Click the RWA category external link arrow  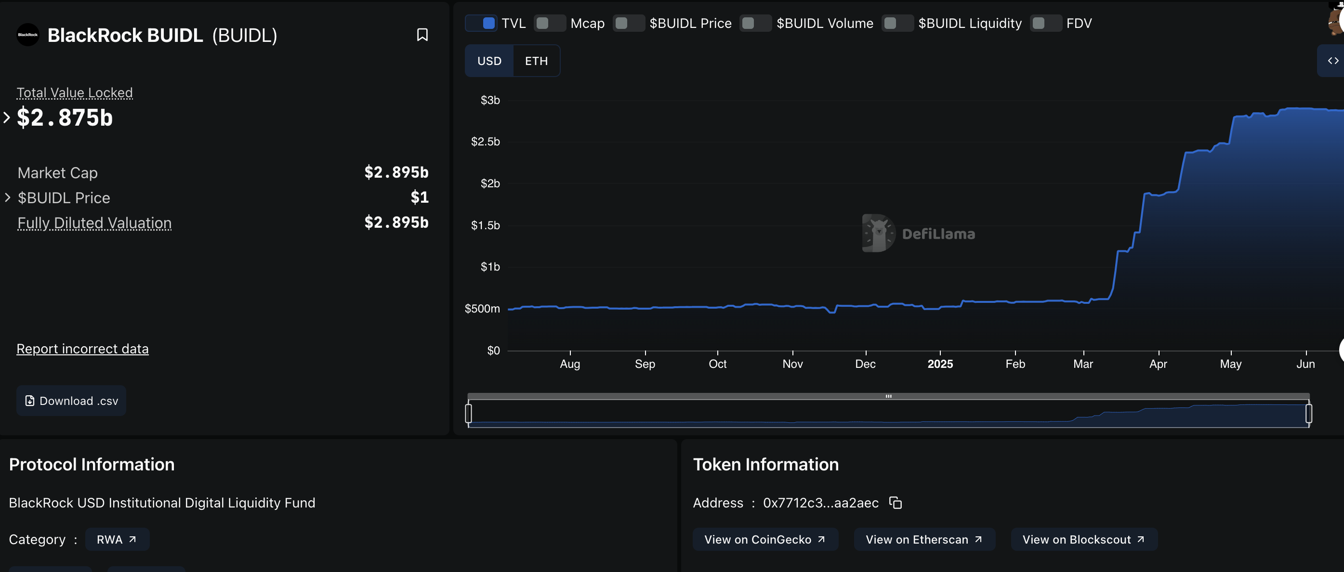[x=132, y=540]
